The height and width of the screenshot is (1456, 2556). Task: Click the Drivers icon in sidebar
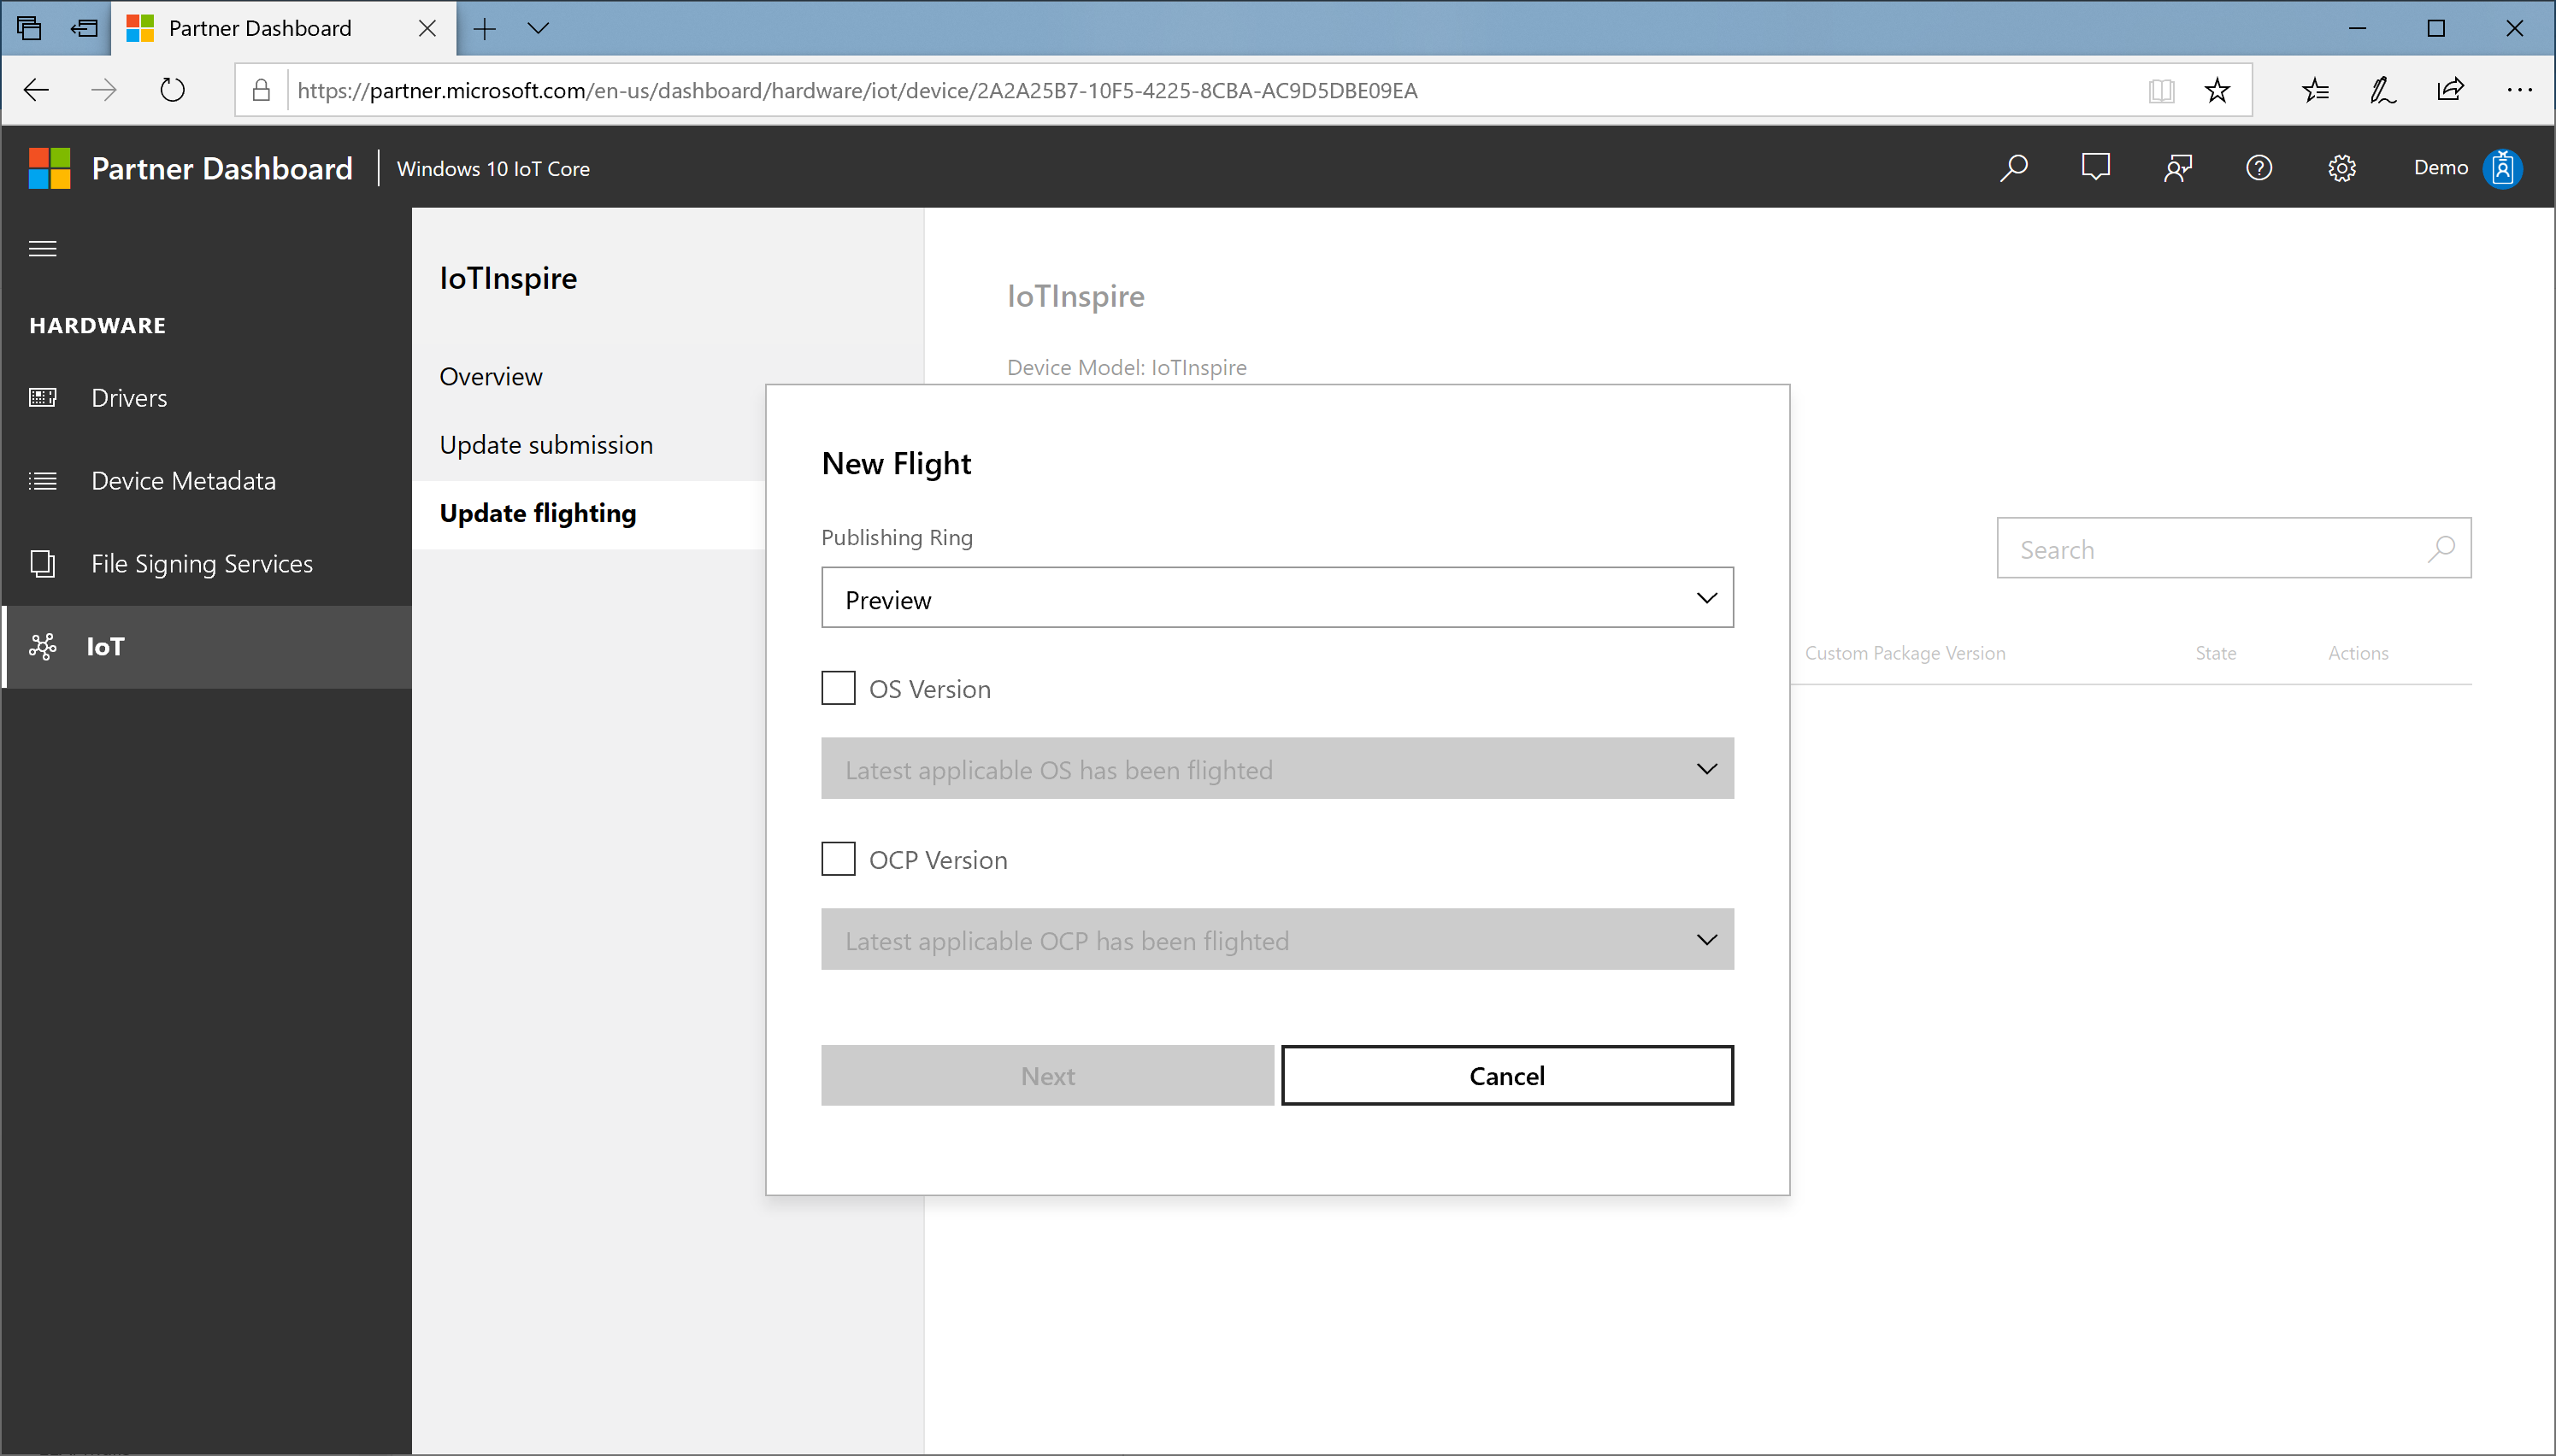pos(42,396)
